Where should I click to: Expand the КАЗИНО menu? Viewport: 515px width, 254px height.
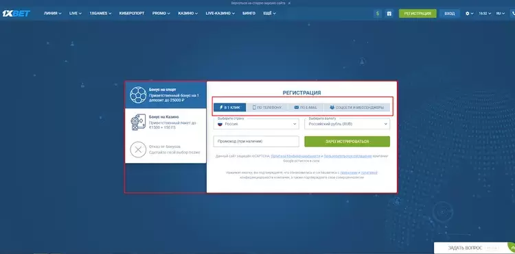(188, 14)
